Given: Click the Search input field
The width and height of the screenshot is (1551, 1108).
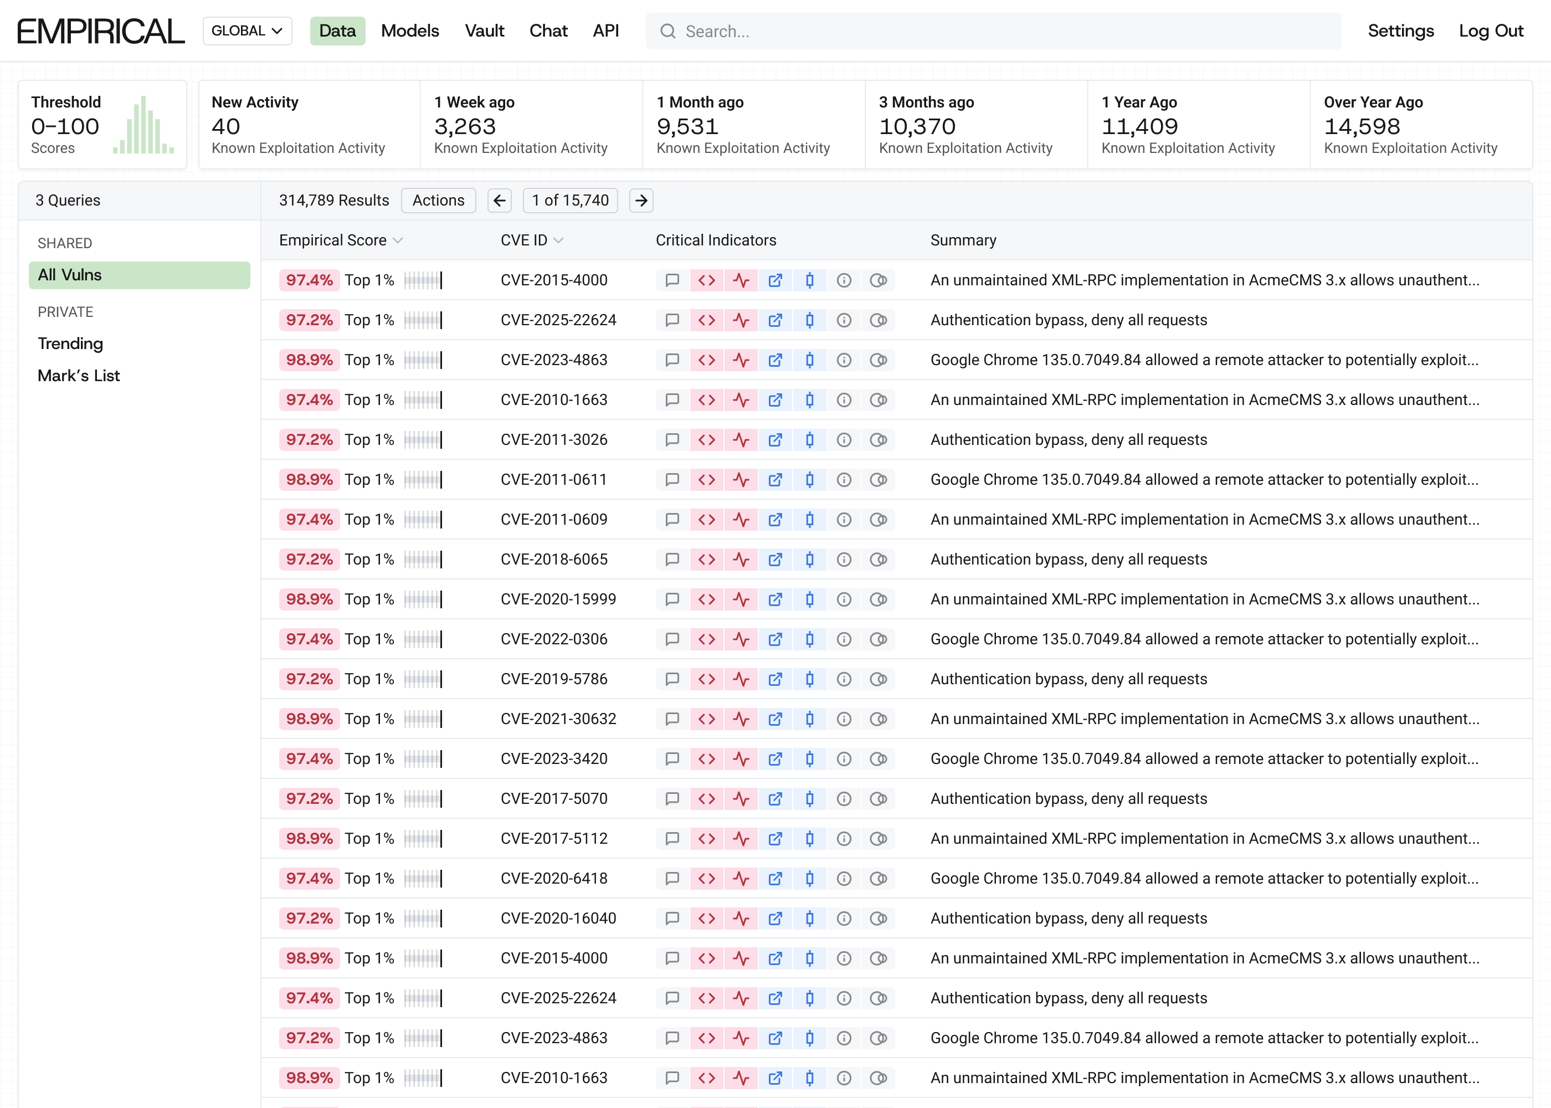Looking at the screenshot, I should point(993,32).
